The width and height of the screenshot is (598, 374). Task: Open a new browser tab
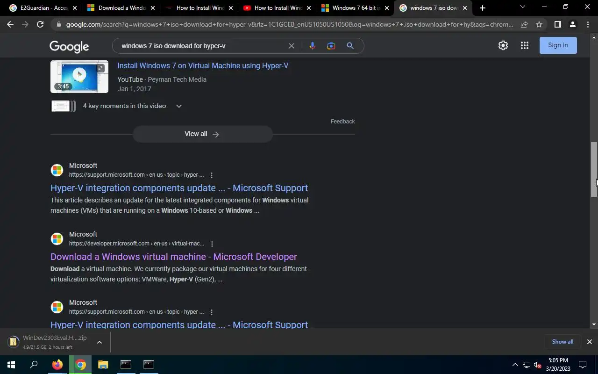(483, 8)
